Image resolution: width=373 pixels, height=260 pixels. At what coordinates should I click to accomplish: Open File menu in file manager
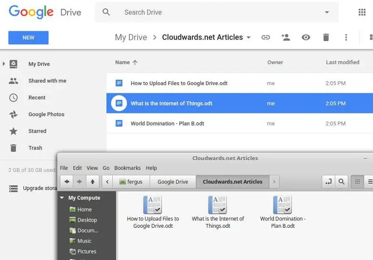pyautogui.click(x=64, y=168)
